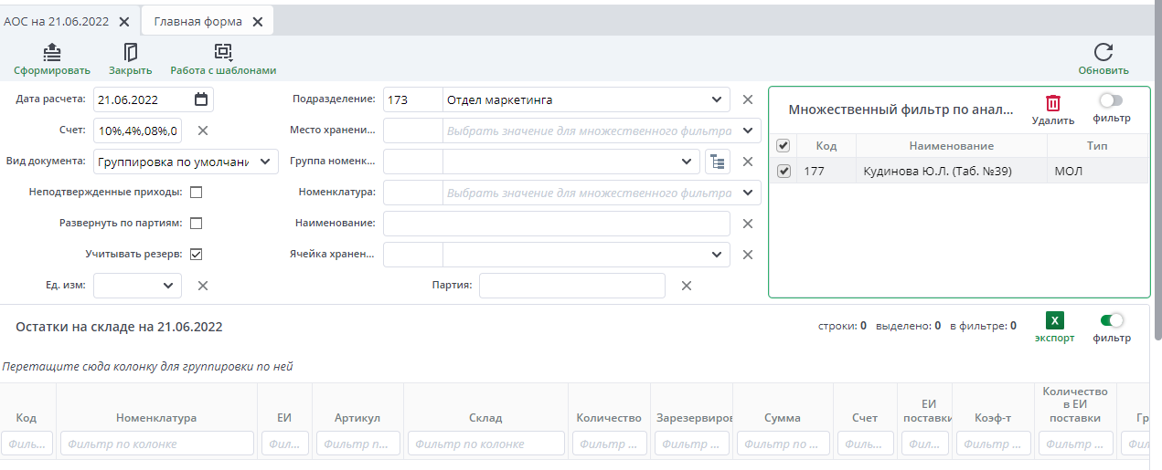1162x470 pixels.
Task: Export table with green Excel icon
Action: tap(1054, 320)
